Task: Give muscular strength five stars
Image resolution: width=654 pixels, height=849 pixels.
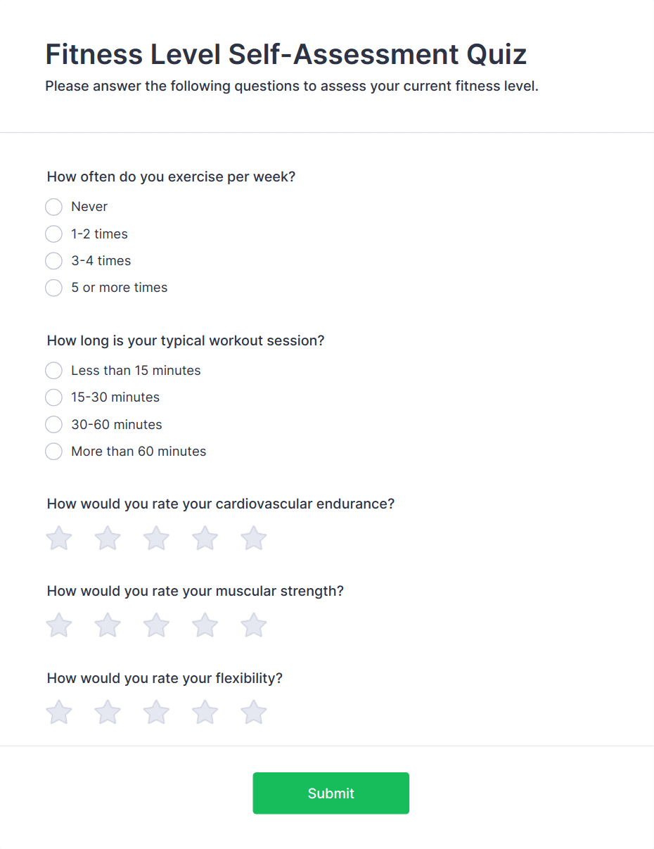Action: click(x=253, y=625)
